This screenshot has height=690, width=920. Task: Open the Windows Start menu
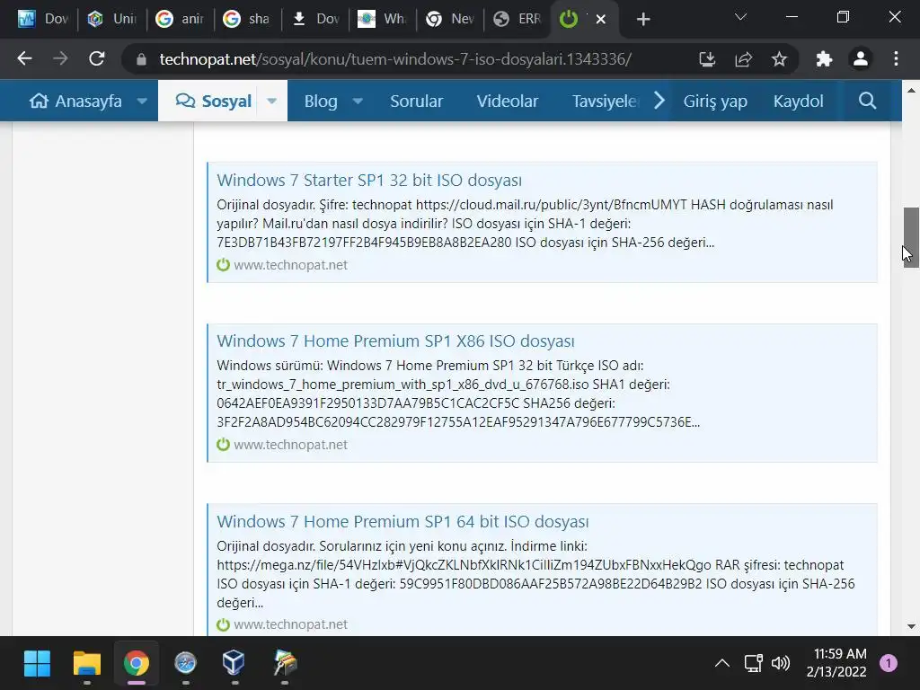pyautogui.click(x=37, y=664)
